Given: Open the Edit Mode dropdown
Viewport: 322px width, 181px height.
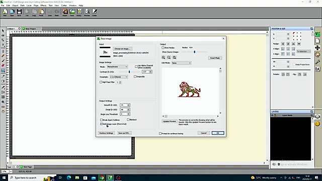Looking at the screenshot, I should pos(182,63).
